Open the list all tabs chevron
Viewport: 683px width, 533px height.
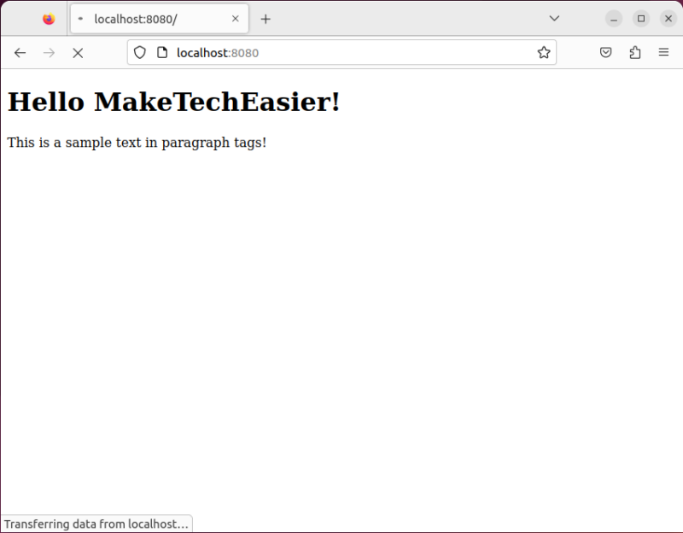pos(554,18)
